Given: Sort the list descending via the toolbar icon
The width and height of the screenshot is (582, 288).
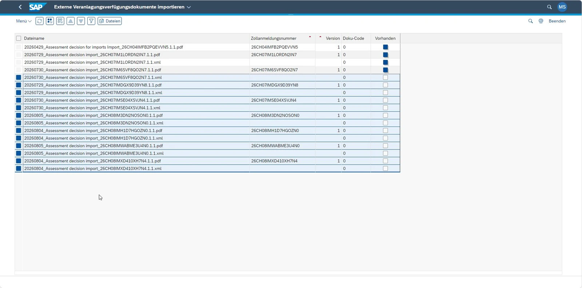Looking at the screenshot, I should [81, 21].
